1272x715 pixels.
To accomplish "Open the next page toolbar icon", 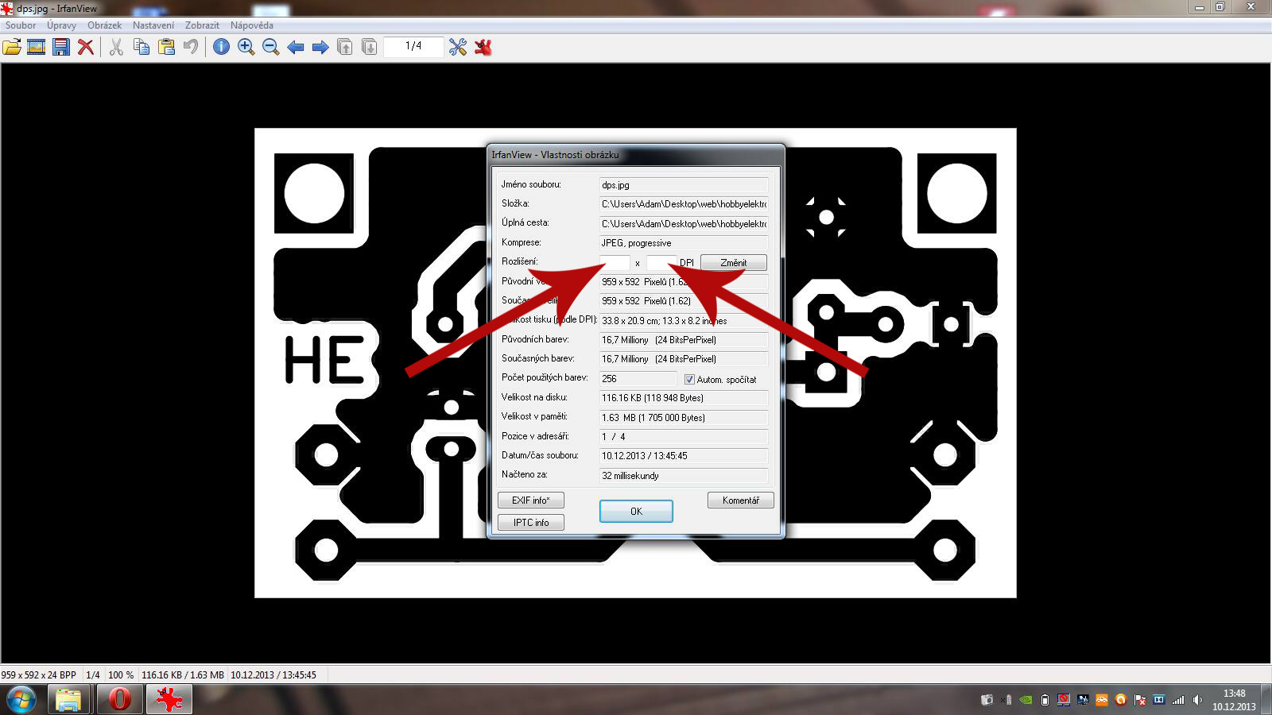I will [370, 47].
